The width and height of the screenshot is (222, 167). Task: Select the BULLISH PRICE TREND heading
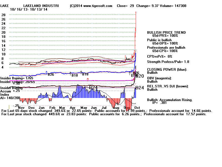point(166,33)
